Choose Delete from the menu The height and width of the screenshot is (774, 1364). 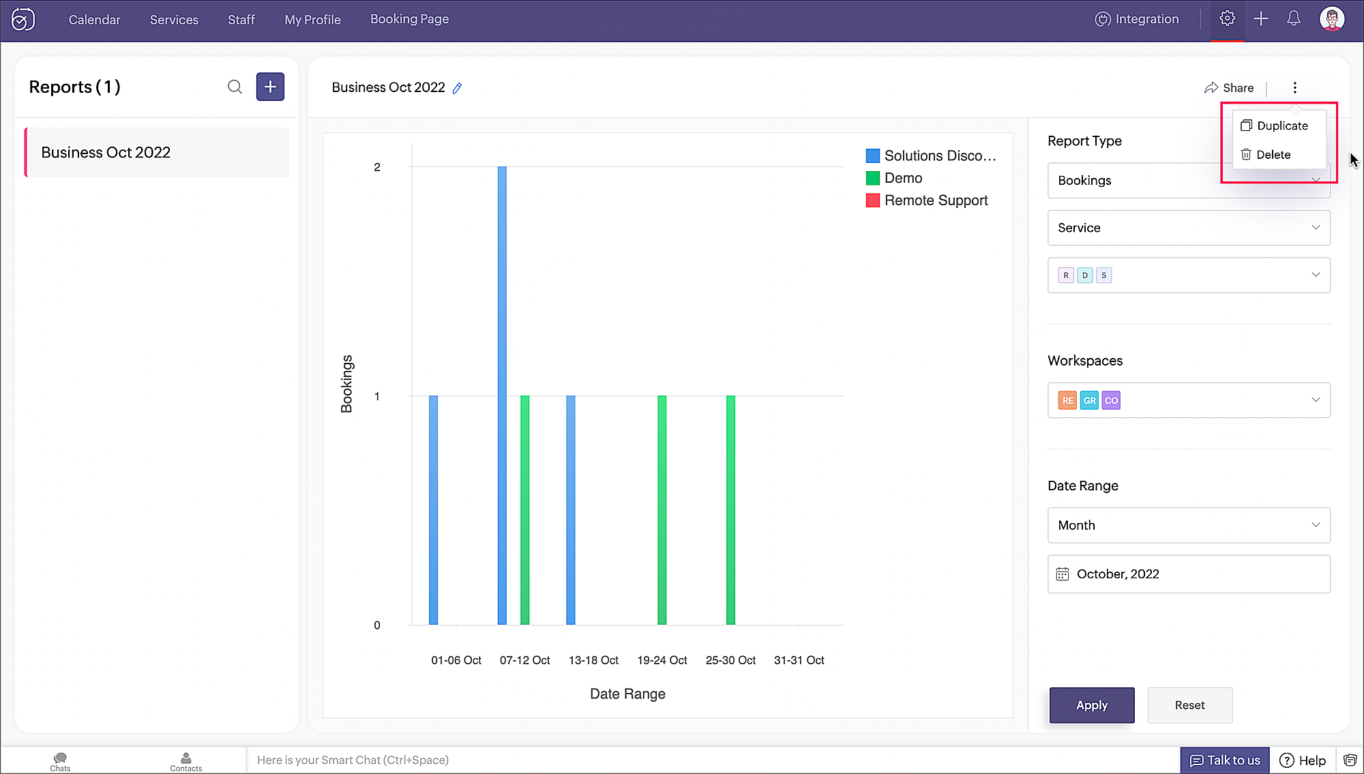[1279, 155]
